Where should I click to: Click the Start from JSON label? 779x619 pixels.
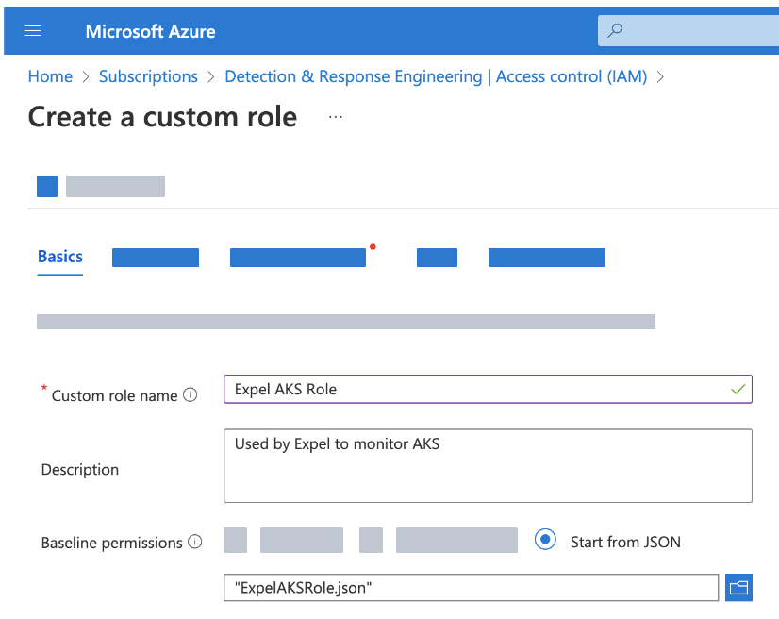[625, 542]
